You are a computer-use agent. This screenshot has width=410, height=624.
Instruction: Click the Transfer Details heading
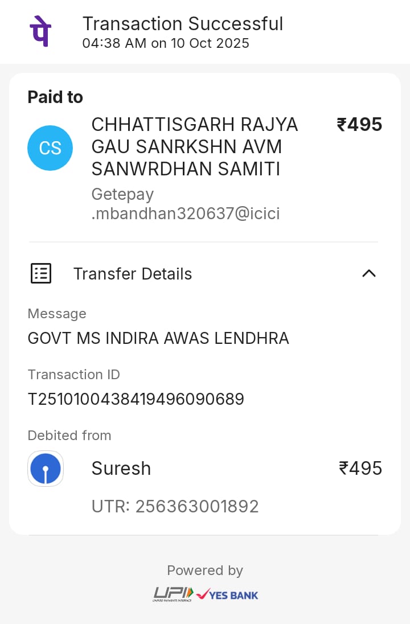tap(133, 274)
